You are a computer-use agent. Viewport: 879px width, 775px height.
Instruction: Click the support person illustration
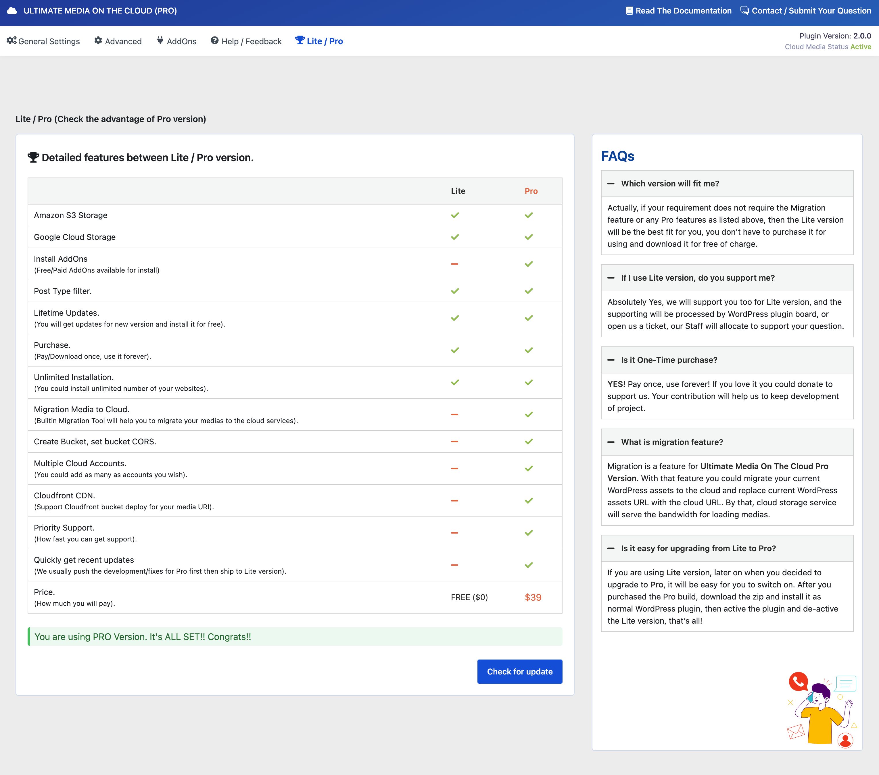(x=822, y=710)
